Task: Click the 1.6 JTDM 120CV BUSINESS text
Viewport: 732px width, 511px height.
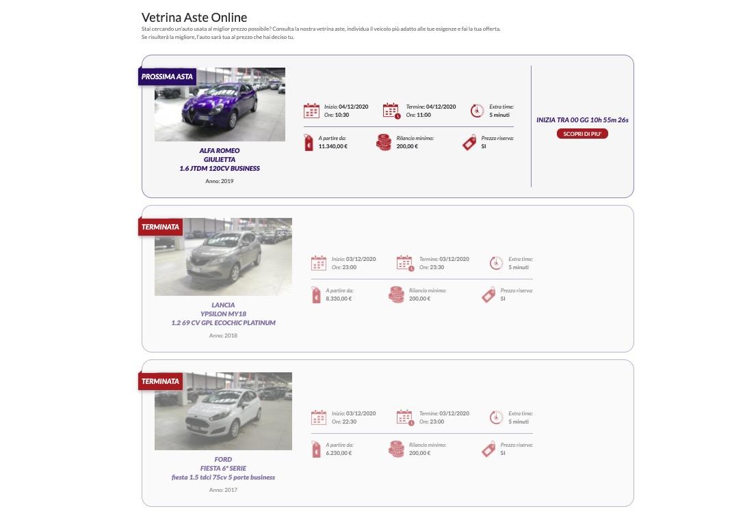Action: pyautogui.click(x=220, y=168)
